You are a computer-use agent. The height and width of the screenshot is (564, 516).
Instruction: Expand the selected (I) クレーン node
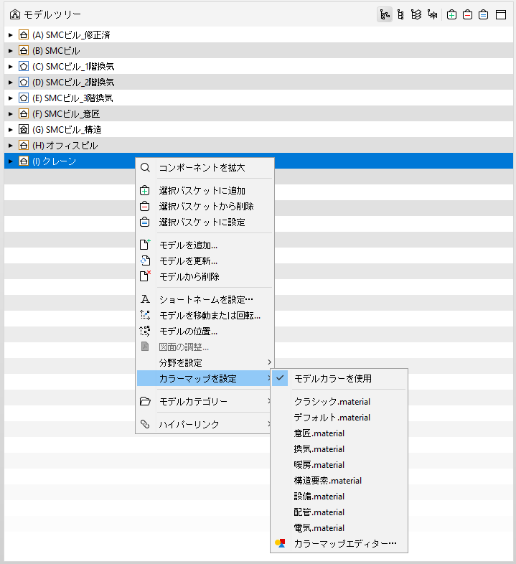(x=11, y=161)
